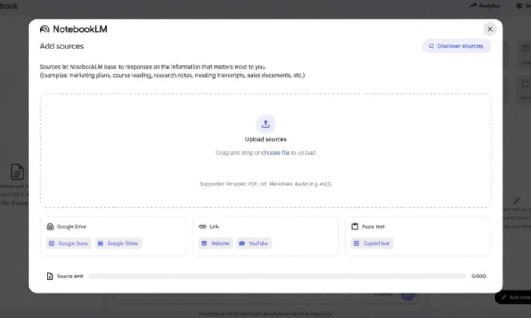The height and width of the screenshot is (318, 531).
Task: Click the round blue send button
Action: 407,295
